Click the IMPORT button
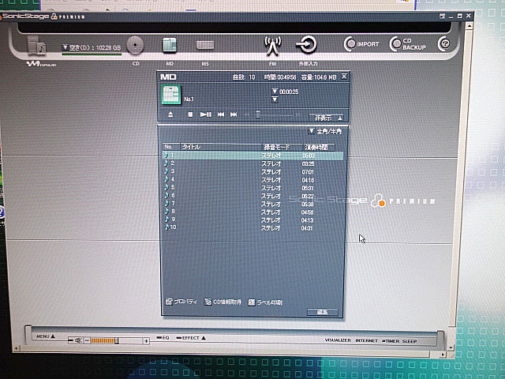 pos(362,44)
